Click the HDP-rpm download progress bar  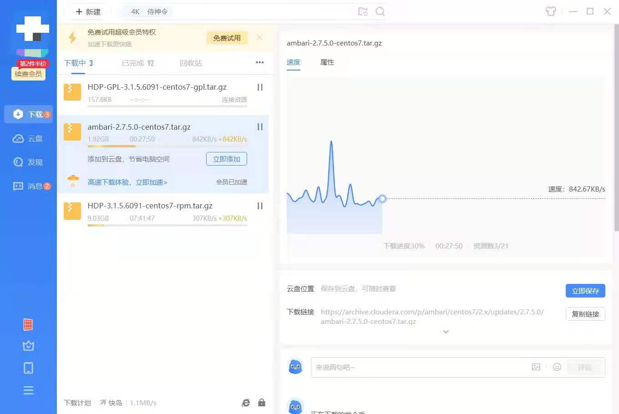(167, 225)
